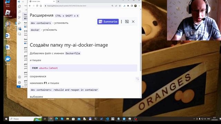Open Microsoft Edge from the taskbar

tap(56, 119)
